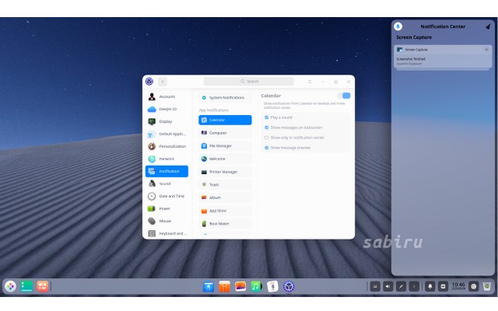498x311 pixels.
Task: Select File Manager in app notifications list
Action: pos(225,145)
